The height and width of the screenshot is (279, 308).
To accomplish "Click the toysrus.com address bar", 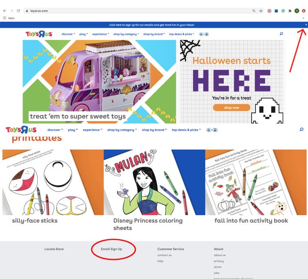I will coord(138,11).
